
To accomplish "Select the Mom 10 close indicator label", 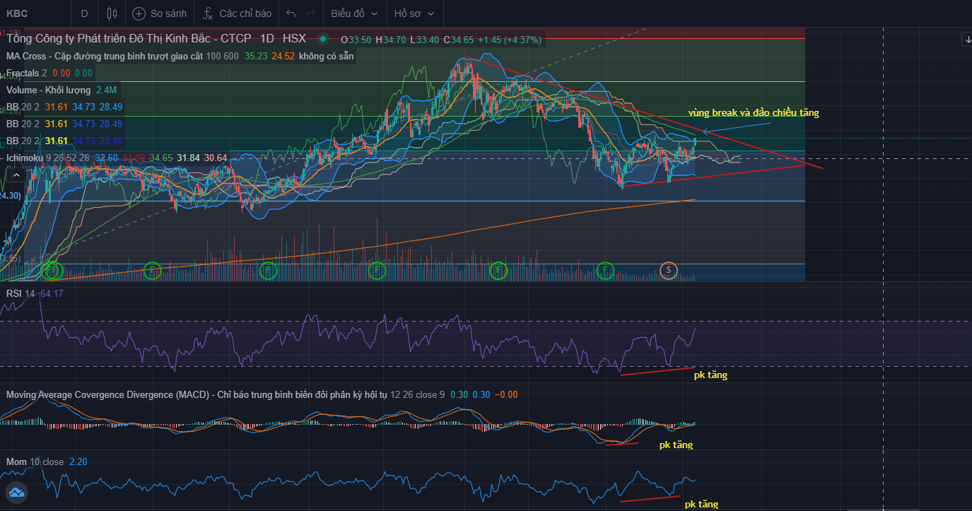I will 35,462.
